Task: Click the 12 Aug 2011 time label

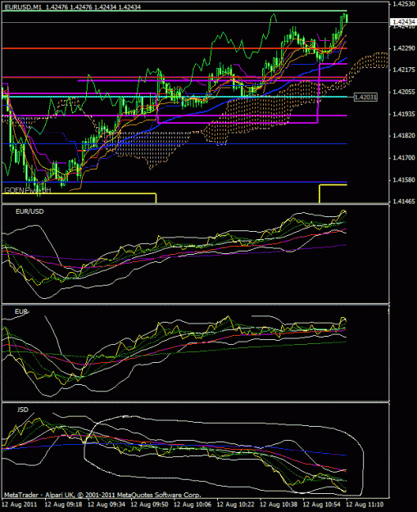Action: 19,505
